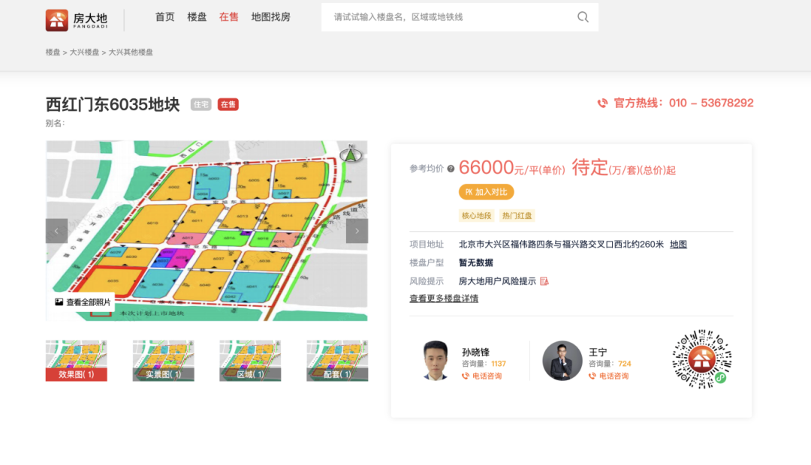Click the phone icon for 孙晓锋 电话咨询
This screenshot has width=811, height=465.
[x=465, y=376]
